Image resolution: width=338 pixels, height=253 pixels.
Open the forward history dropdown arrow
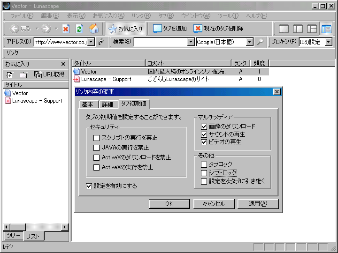tap(56, 29)
